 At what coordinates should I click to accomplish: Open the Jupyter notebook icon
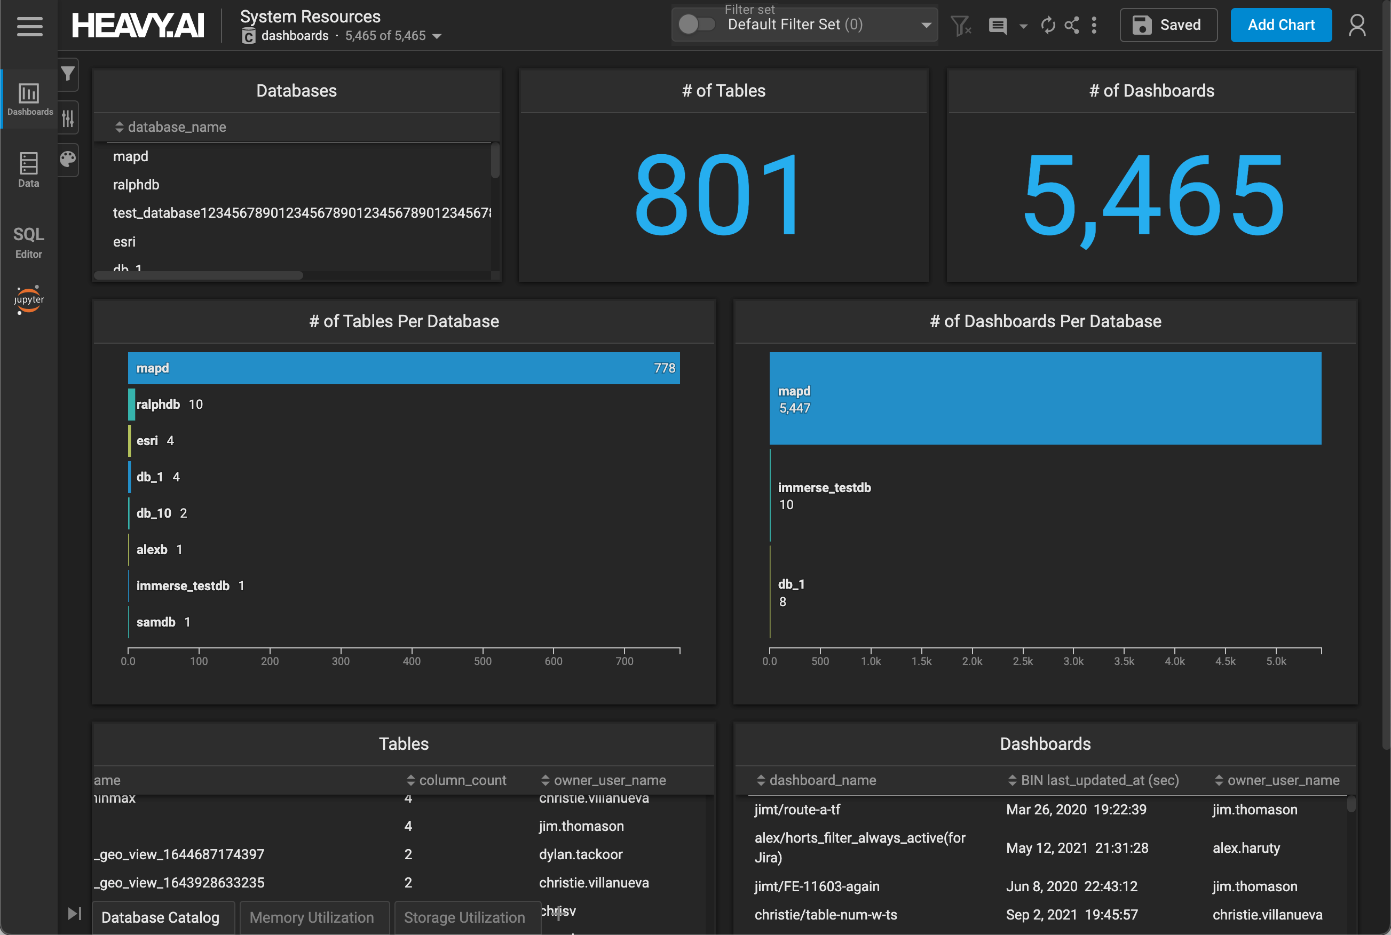(x=29, y=299)
